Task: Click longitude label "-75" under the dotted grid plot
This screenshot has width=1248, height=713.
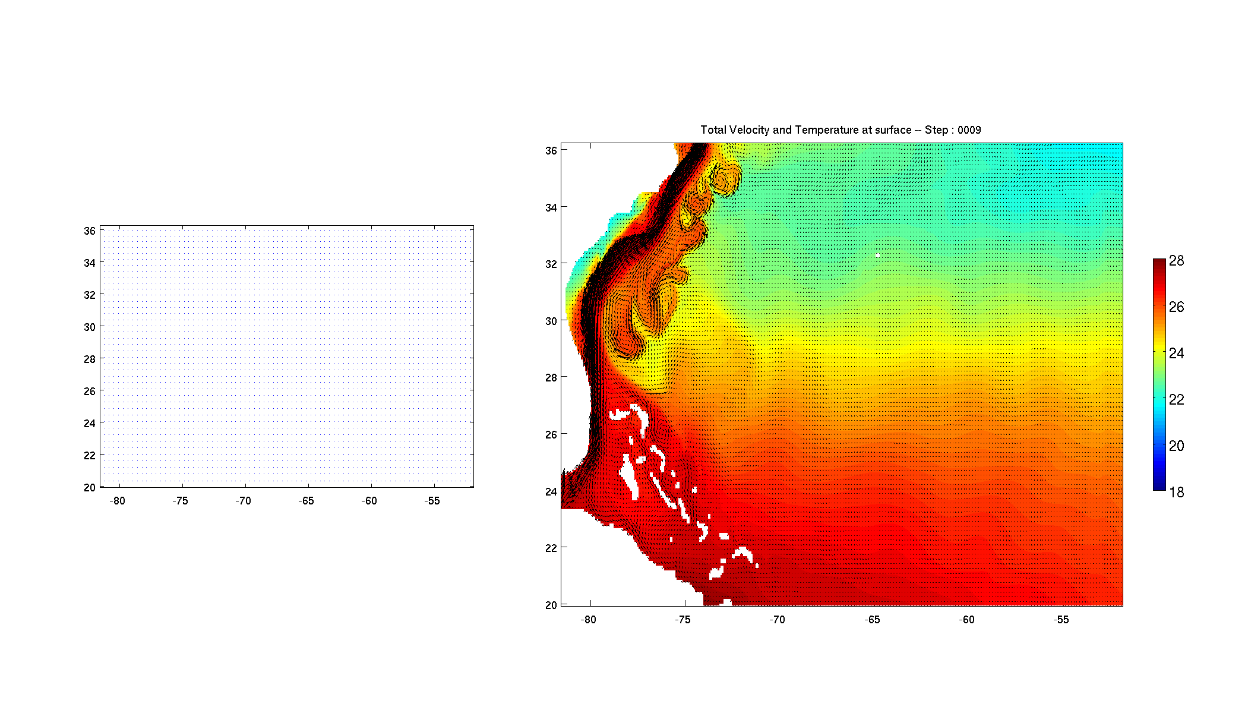Action: [x=180, y=501]
